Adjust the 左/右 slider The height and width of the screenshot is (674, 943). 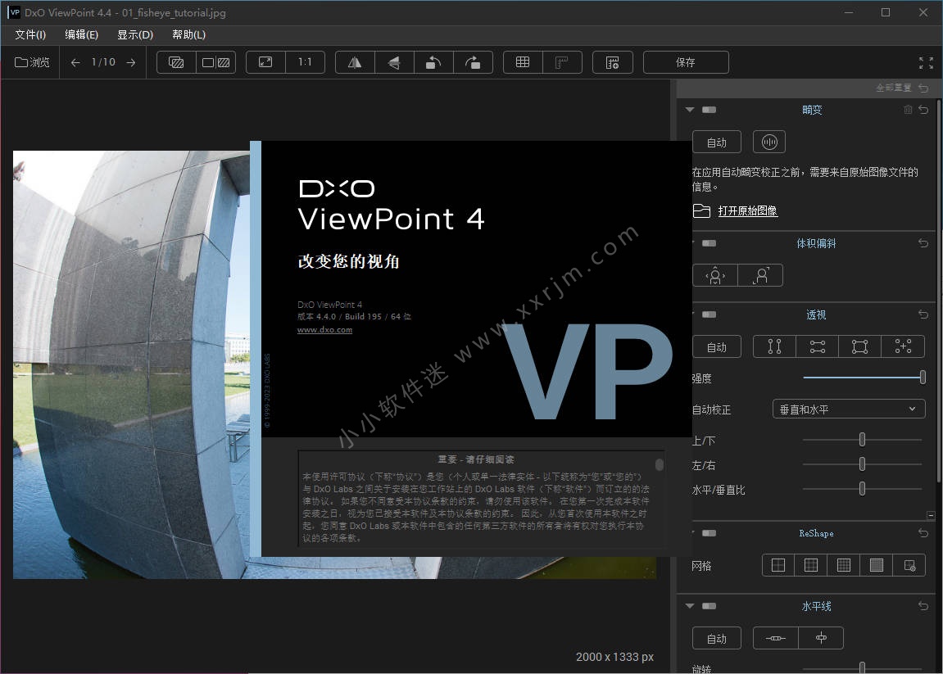point(863,464)
